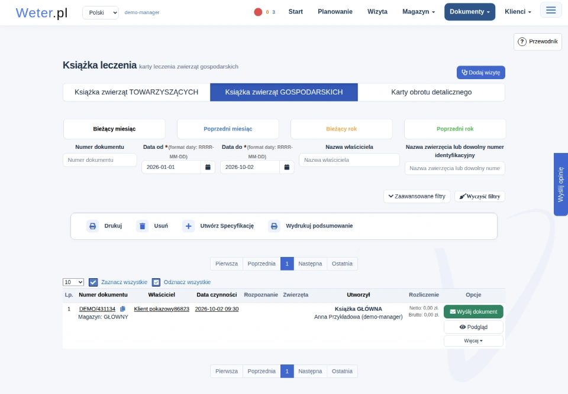Screen dimensions: 568x394
Task: Filter by Poprzedni miesiąc
Action: click(228, 129)
